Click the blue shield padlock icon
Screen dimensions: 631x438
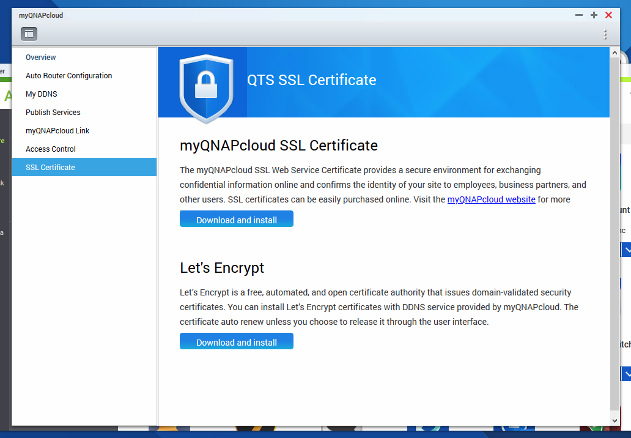(206, 87)
